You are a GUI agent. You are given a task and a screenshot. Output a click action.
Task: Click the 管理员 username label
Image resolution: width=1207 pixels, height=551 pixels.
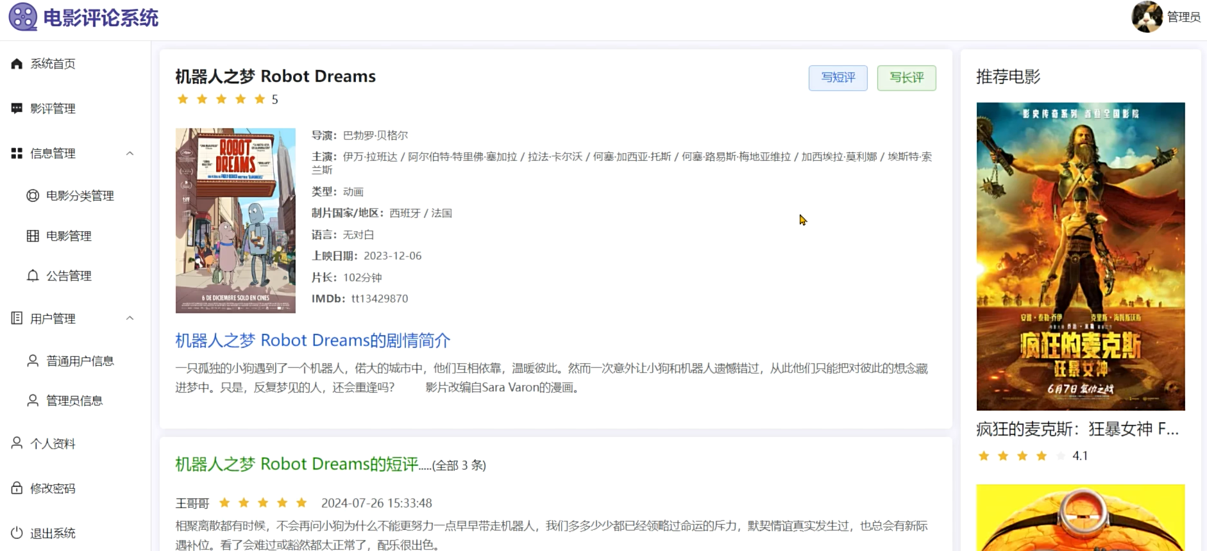click(x=1184, y=17)
